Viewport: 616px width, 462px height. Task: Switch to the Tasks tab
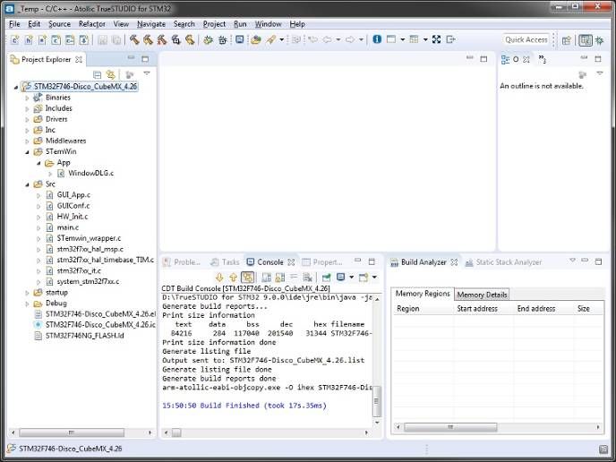click(225, 262)
